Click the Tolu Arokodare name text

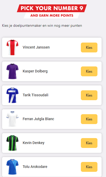(35, 167)
